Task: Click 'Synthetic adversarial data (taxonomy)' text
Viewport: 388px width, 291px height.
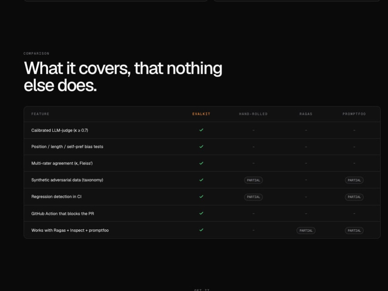Action: [67, 180]
